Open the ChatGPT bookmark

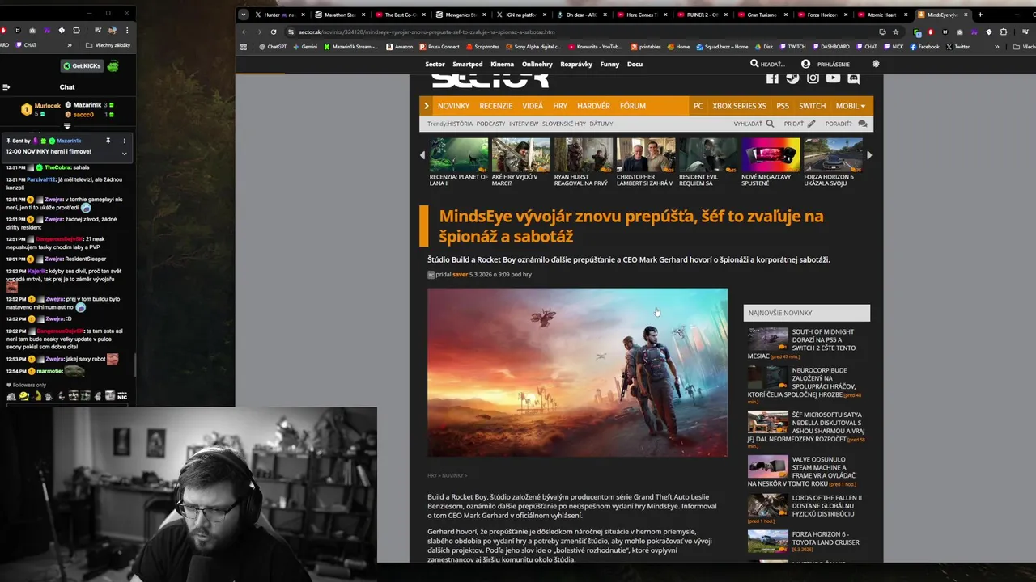point(272,47)
